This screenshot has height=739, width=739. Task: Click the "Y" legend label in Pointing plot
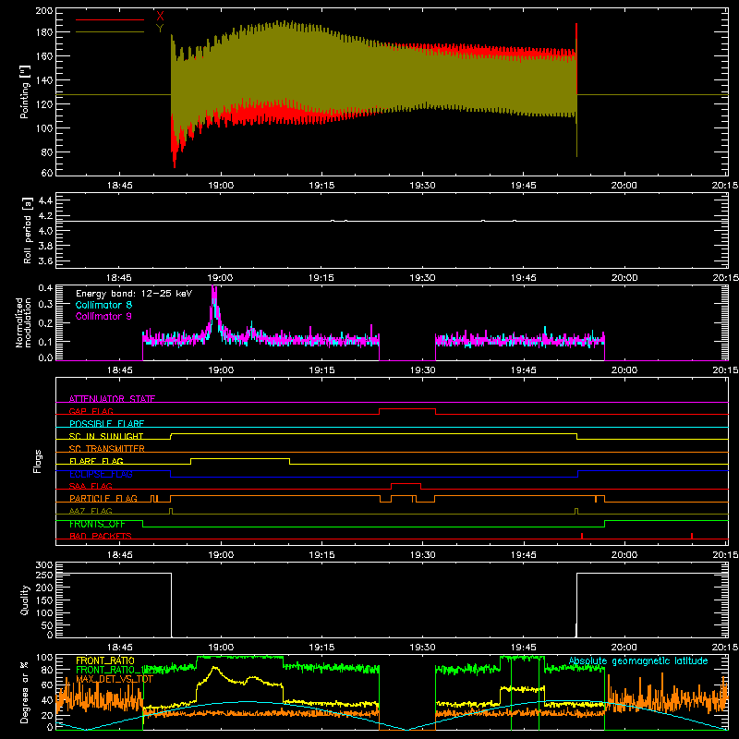click(160, 28)
